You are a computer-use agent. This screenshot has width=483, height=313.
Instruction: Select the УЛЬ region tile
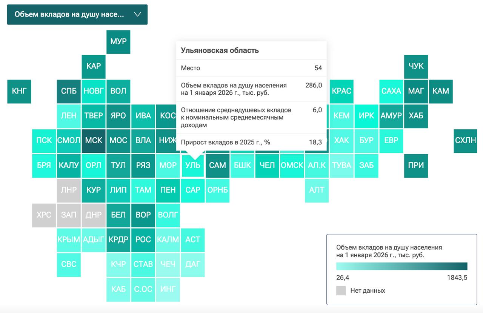pyautogui.click(x=193, y=166)
